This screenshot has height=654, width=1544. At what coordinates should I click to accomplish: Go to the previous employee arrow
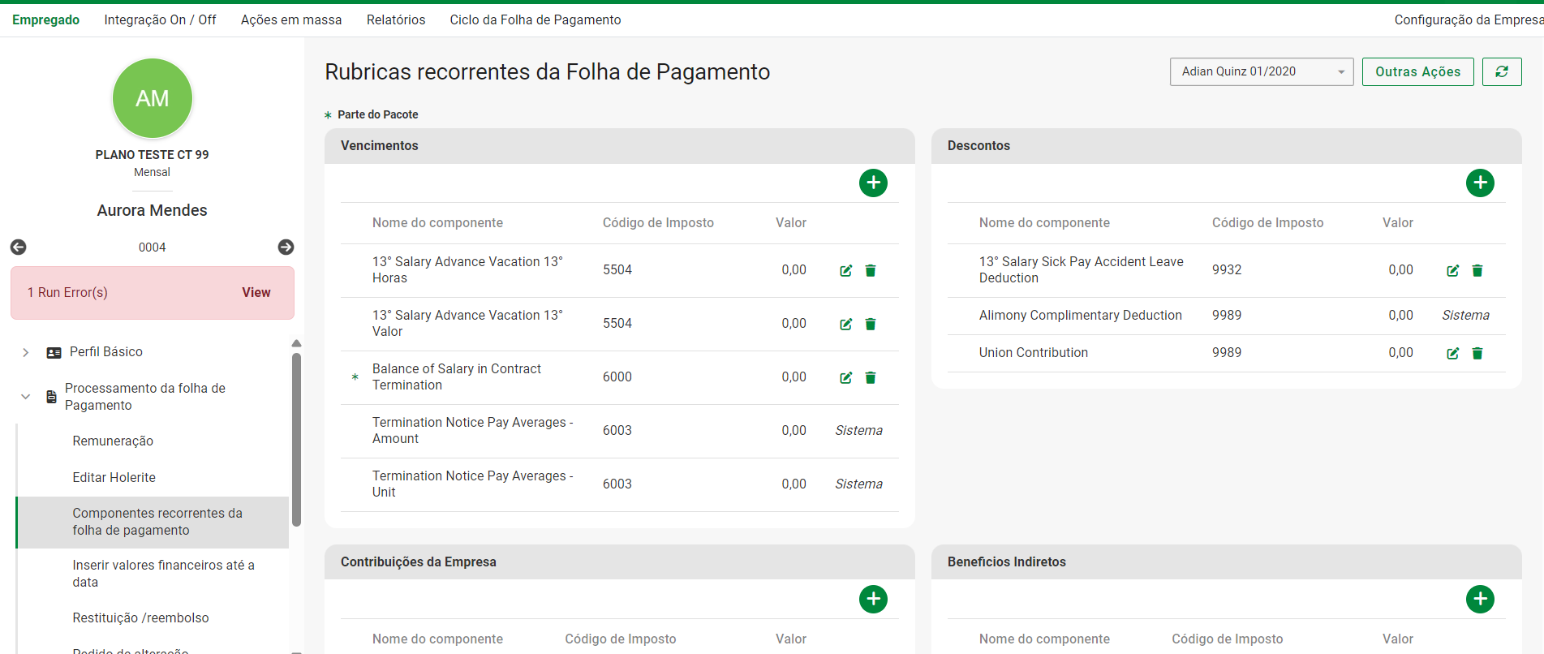(19, 247)
